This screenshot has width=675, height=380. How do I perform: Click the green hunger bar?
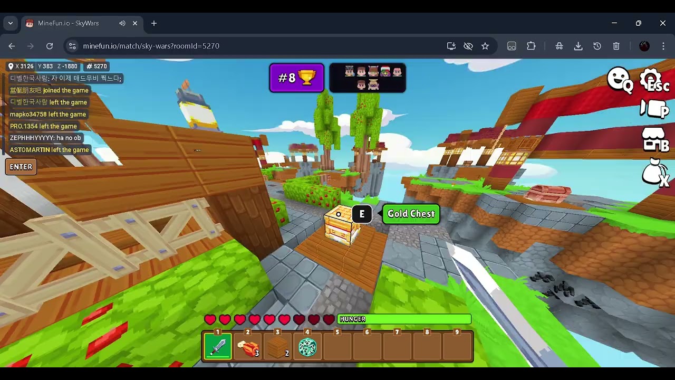[x=404, y=319]
